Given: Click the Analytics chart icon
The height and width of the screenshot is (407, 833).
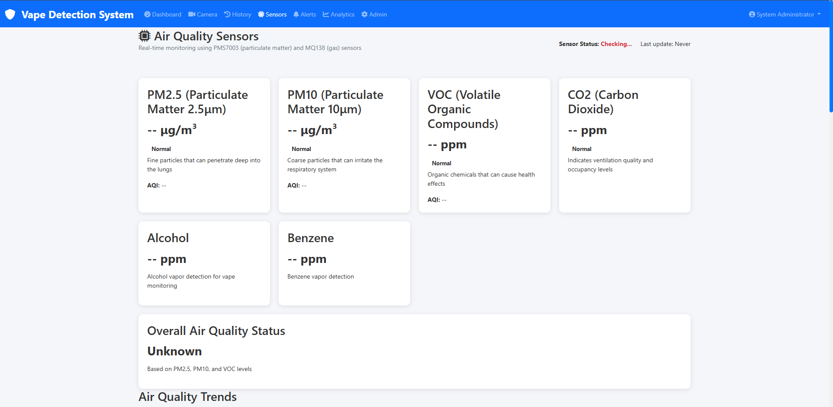Looking at the screenshot, I should tap(326, 14).
